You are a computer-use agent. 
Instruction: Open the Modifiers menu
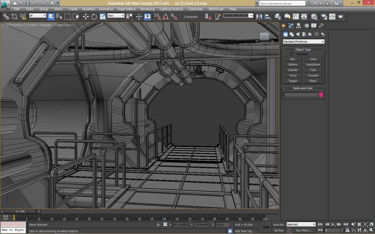pos(89,9)
